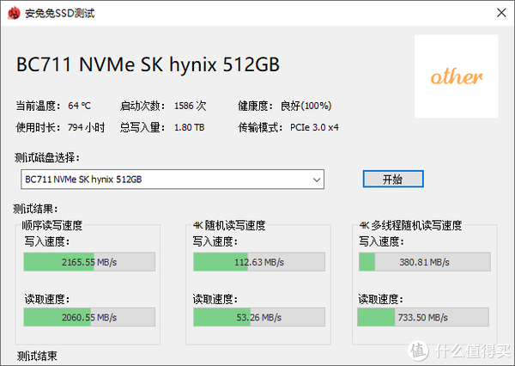The height and width of the screenshot is (366, 515).
Task: Click the '使用时长:' label
Action: click(39, 127)
